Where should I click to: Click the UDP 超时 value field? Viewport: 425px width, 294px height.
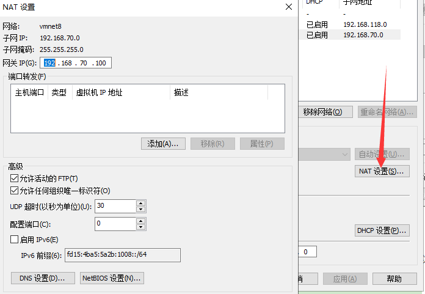[115, 206]
